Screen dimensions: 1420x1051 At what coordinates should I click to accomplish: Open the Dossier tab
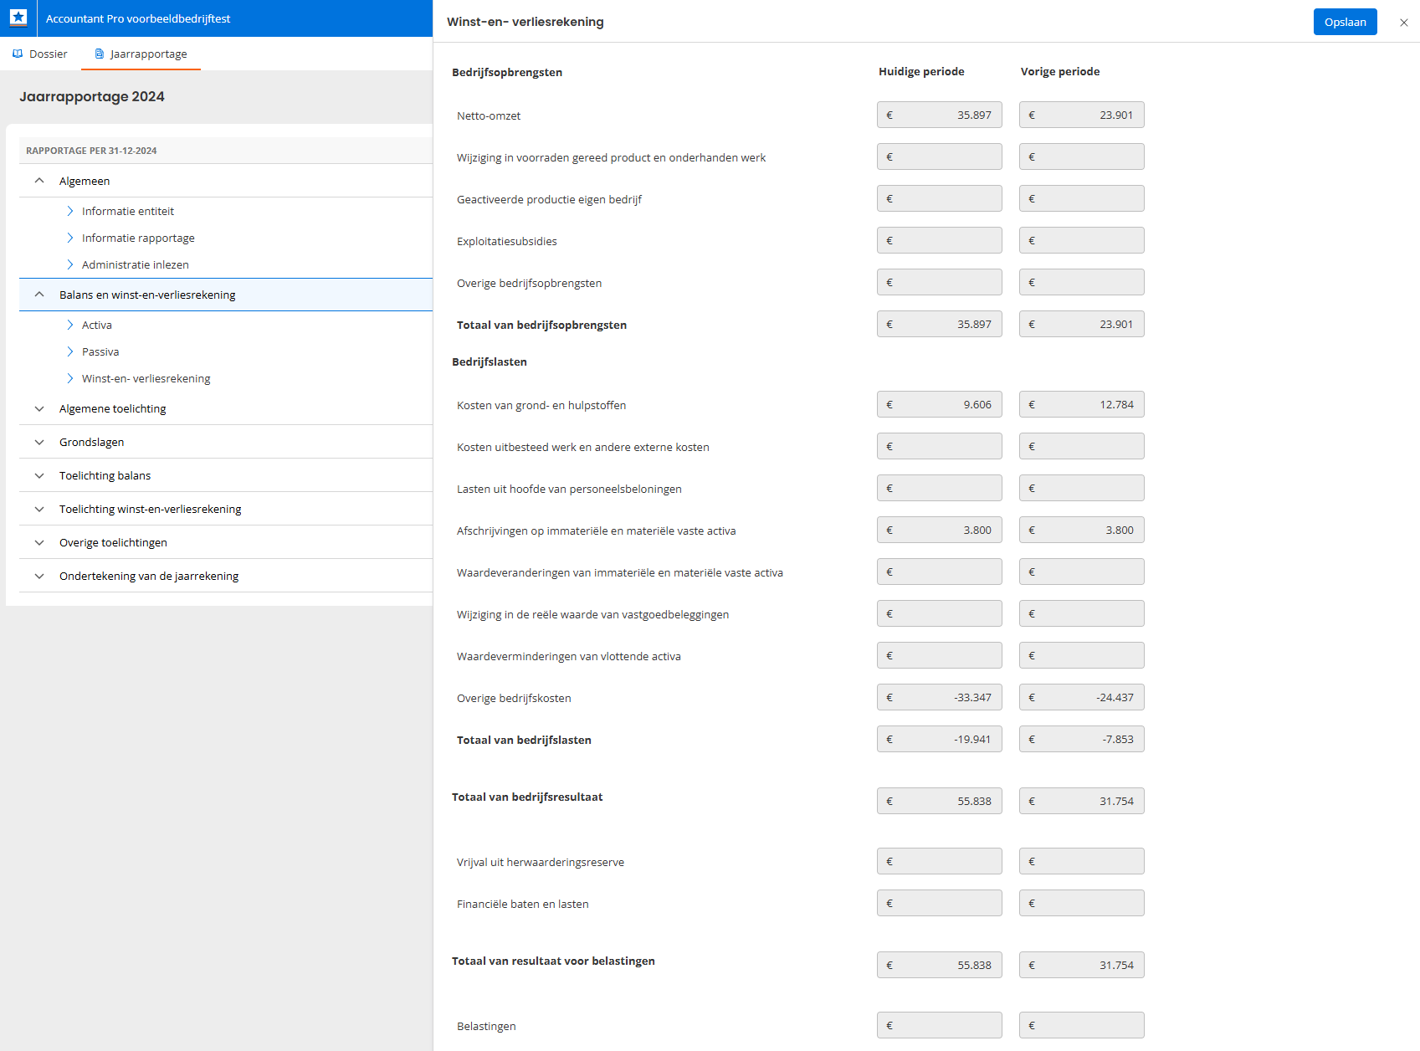point(40,54)
